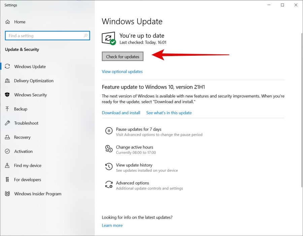This screenshot has height=236, width=303.
Task: Click the Delivery Optimization icon
Action: [x=7, y=81]
